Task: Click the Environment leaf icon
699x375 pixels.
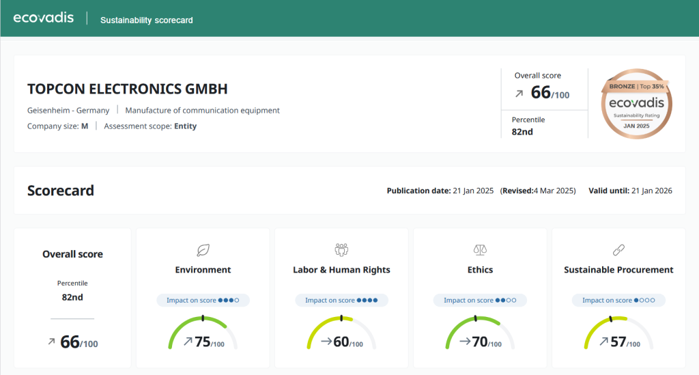Action: [x=203, y=250]
